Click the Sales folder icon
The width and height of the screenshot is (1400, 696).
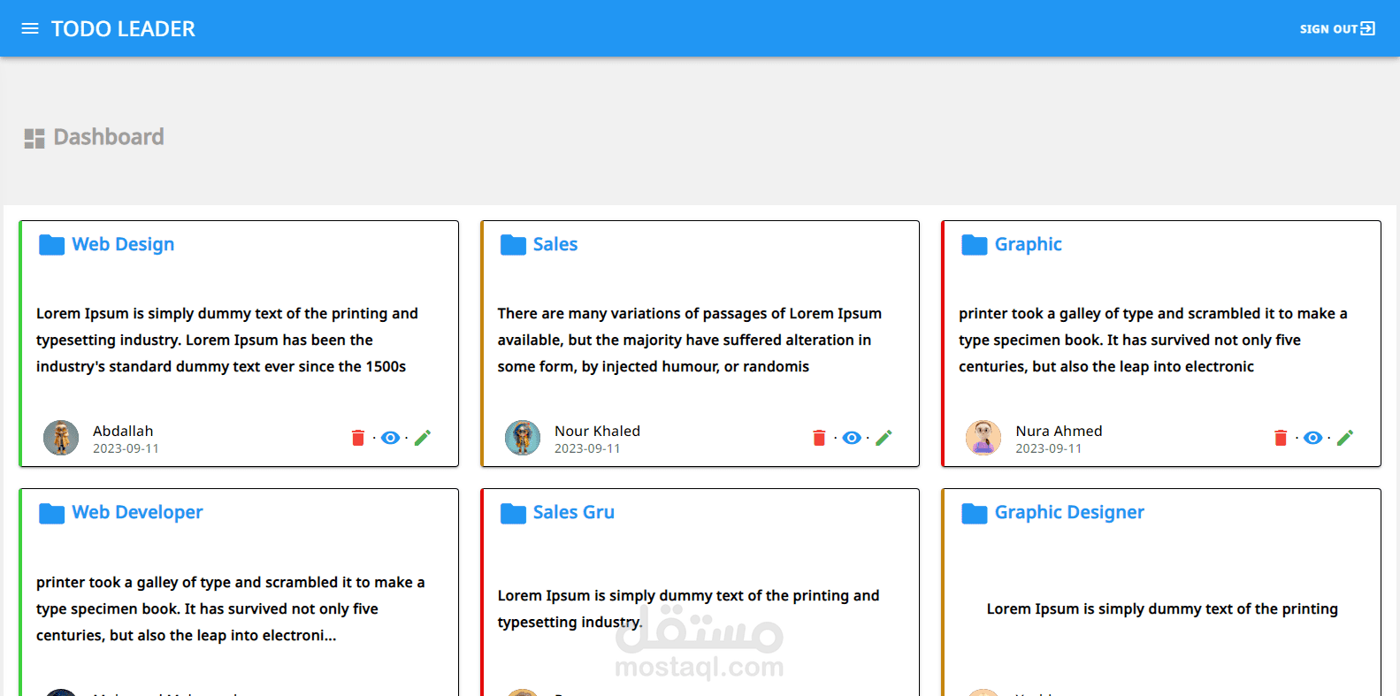(x=514, y=245)
